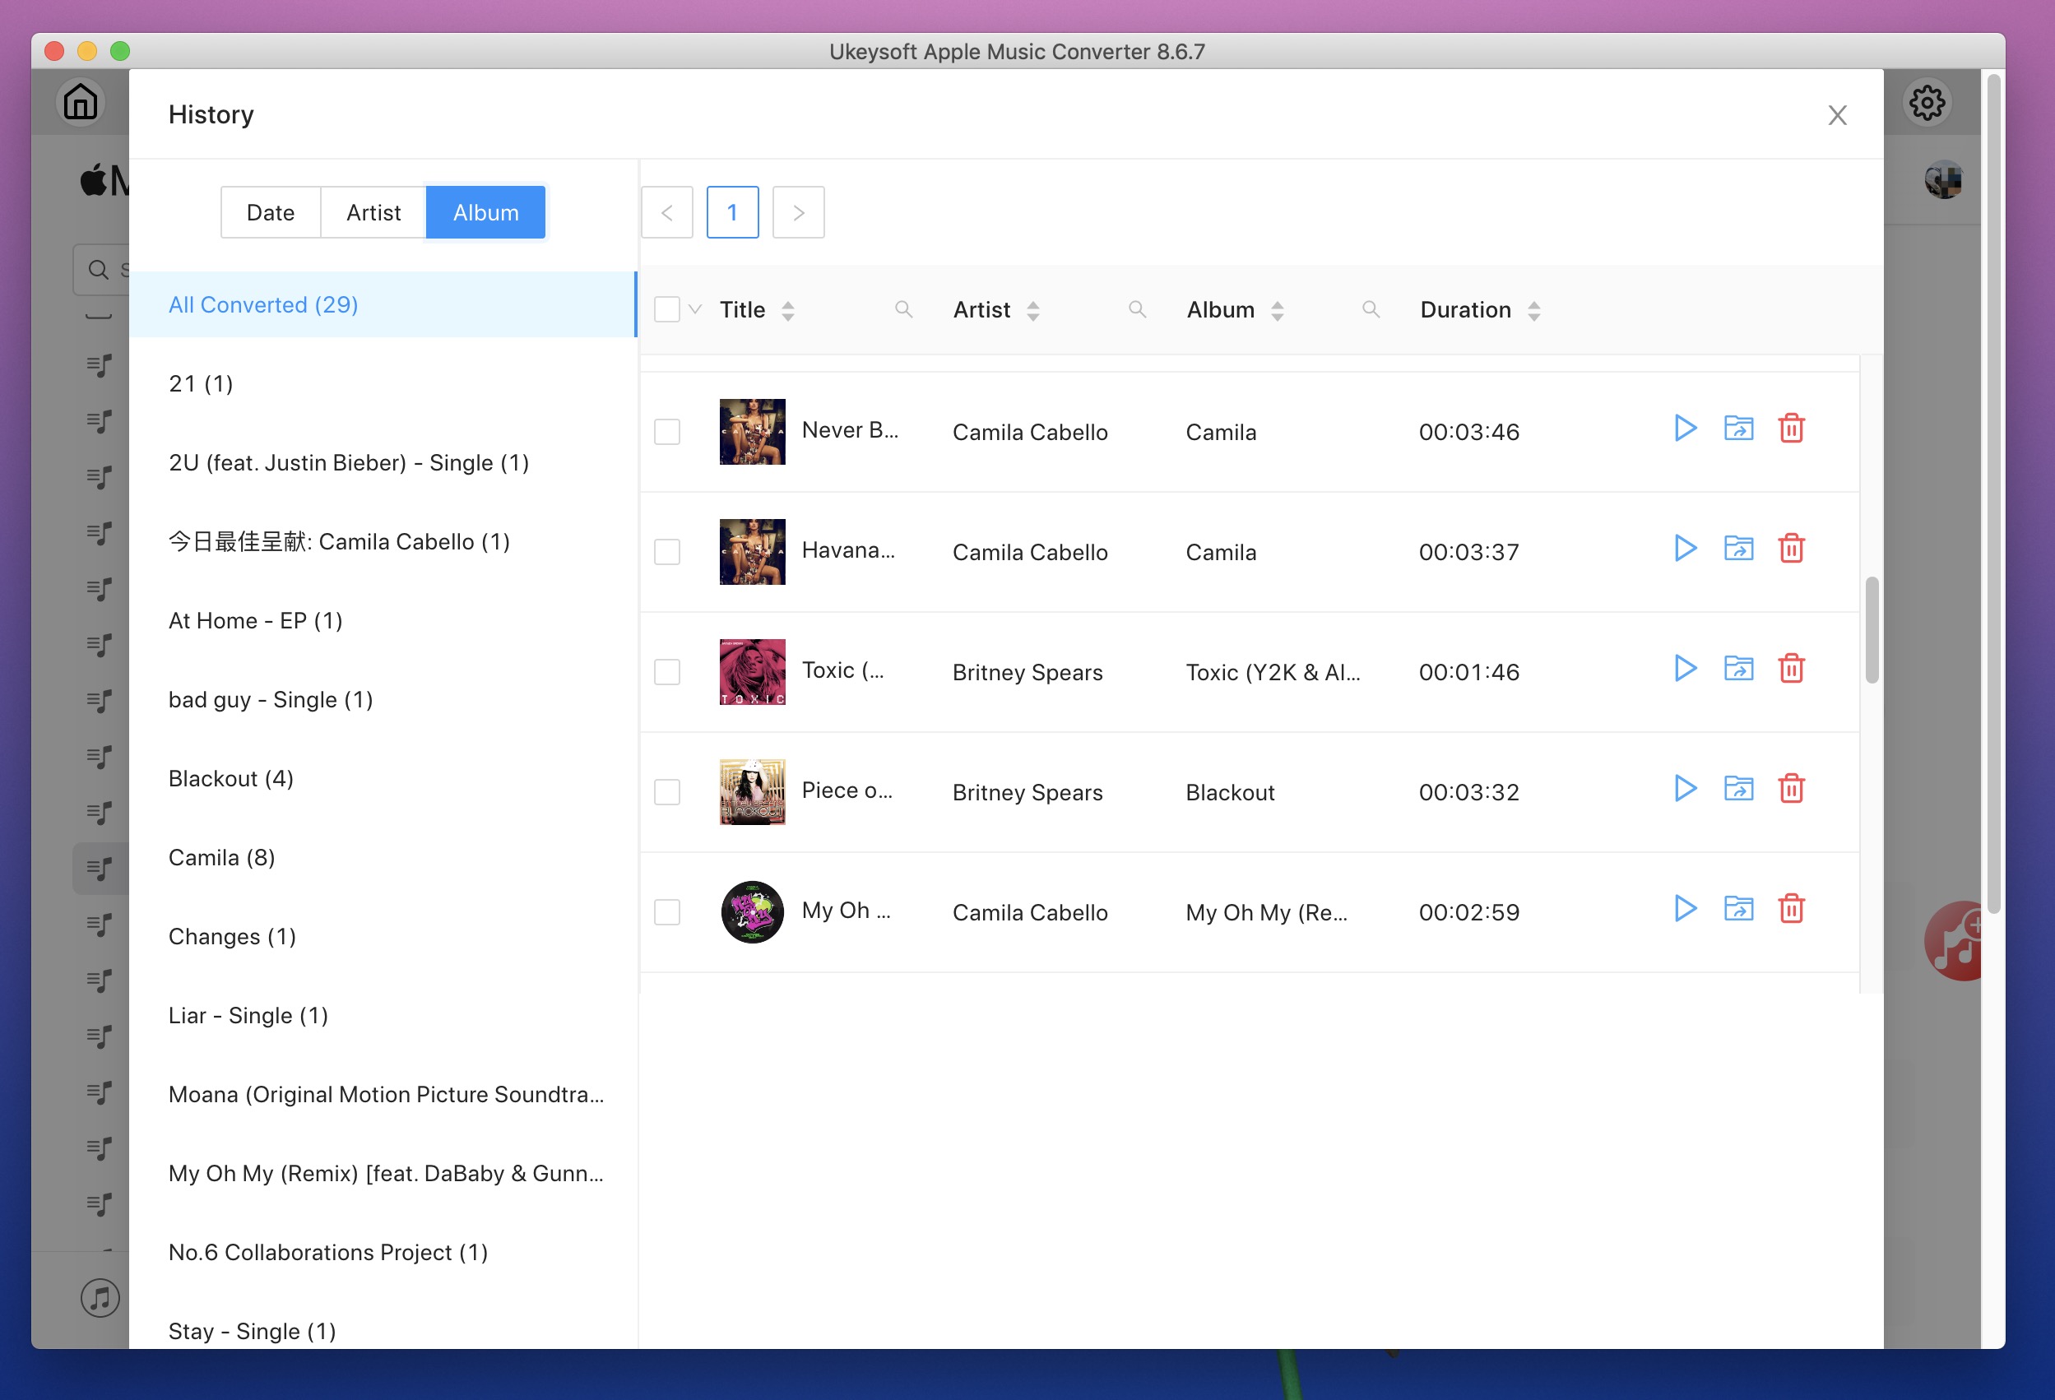The image size is (2055, 1400).
Task: Open output folder for Toxic track
Action: [x=1738, y=670]
